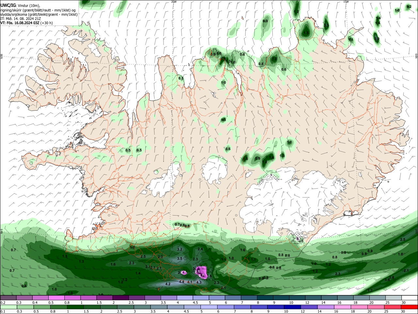
Task: Click the light violet 14–16 rain legend swatch
Action: pos(326,307)
